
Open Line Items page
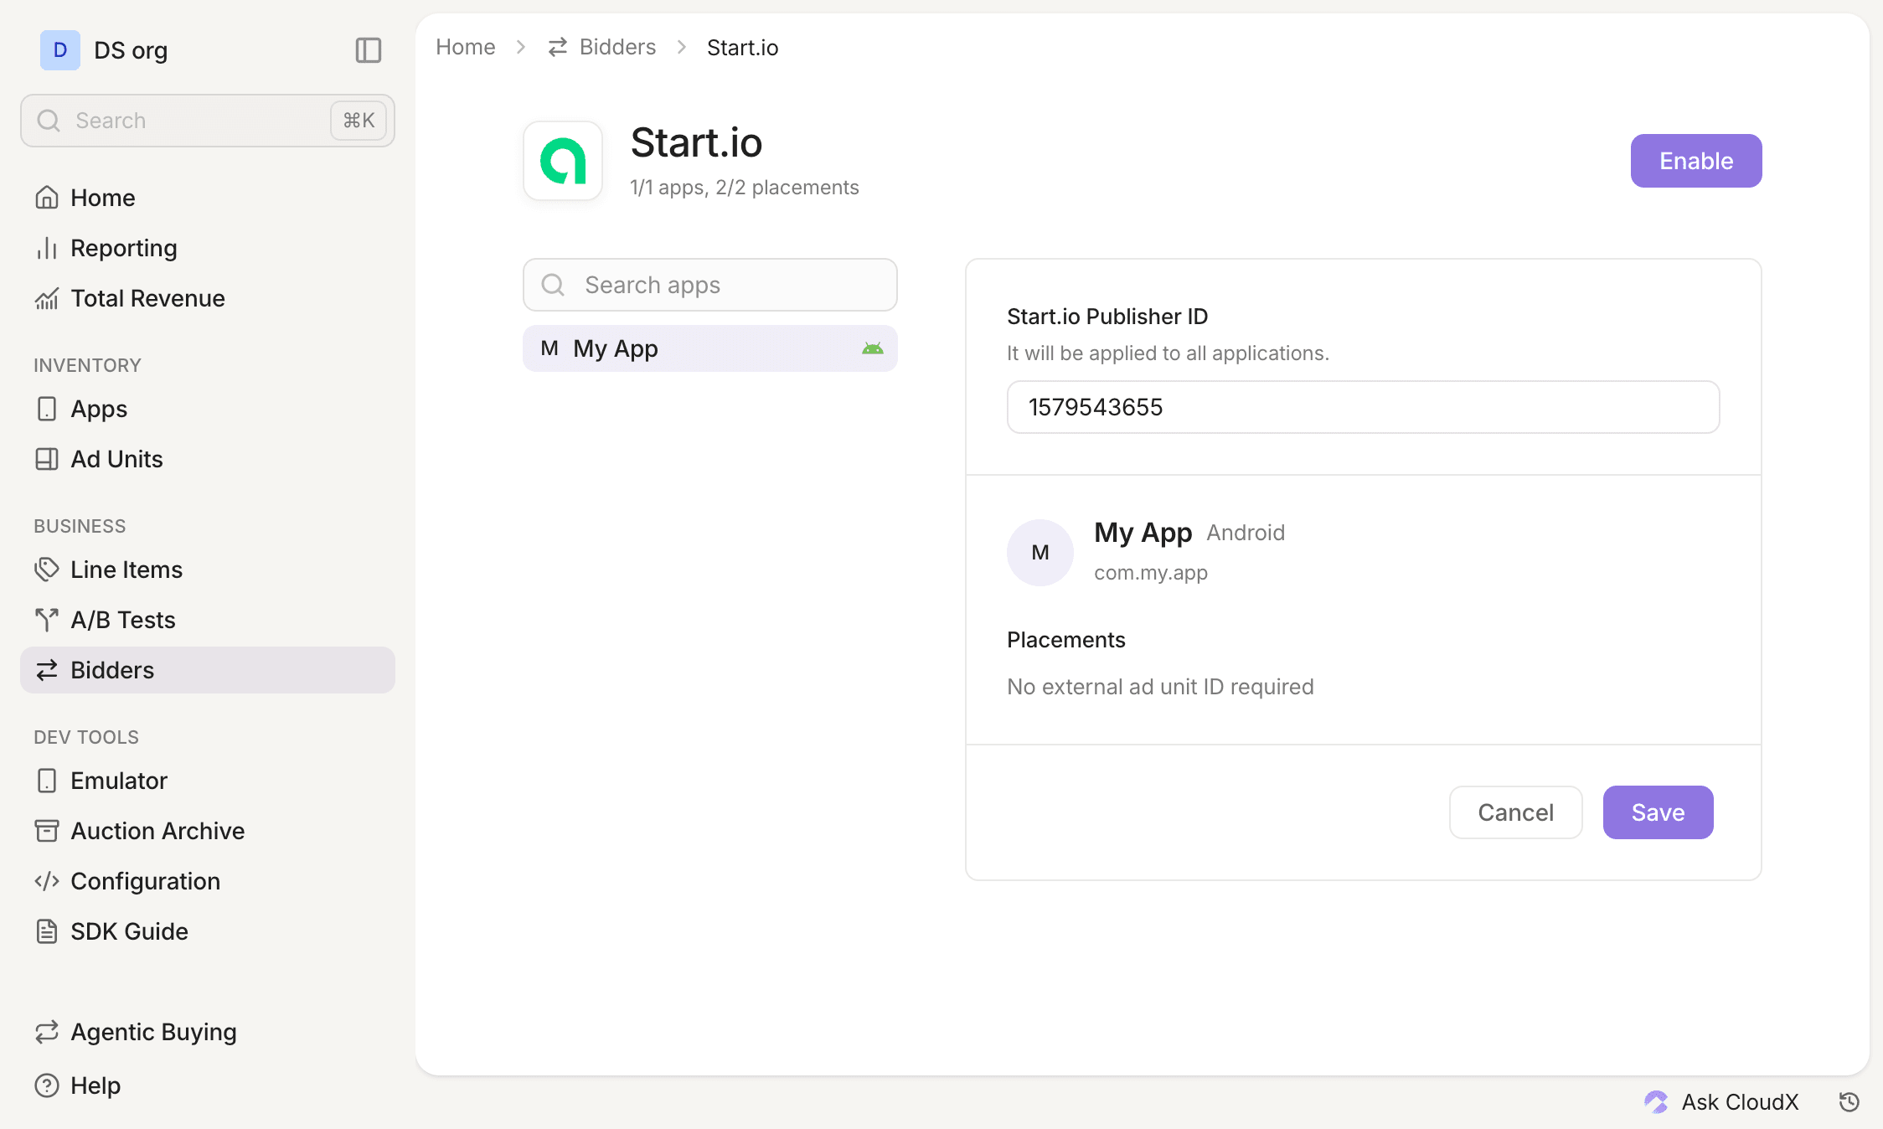pyautogui.click(x=208, y=570)
